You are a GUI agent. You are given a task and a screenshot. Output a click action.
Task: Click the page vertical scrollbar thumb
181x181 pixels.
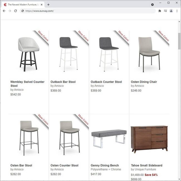click(x=179, y=41)
